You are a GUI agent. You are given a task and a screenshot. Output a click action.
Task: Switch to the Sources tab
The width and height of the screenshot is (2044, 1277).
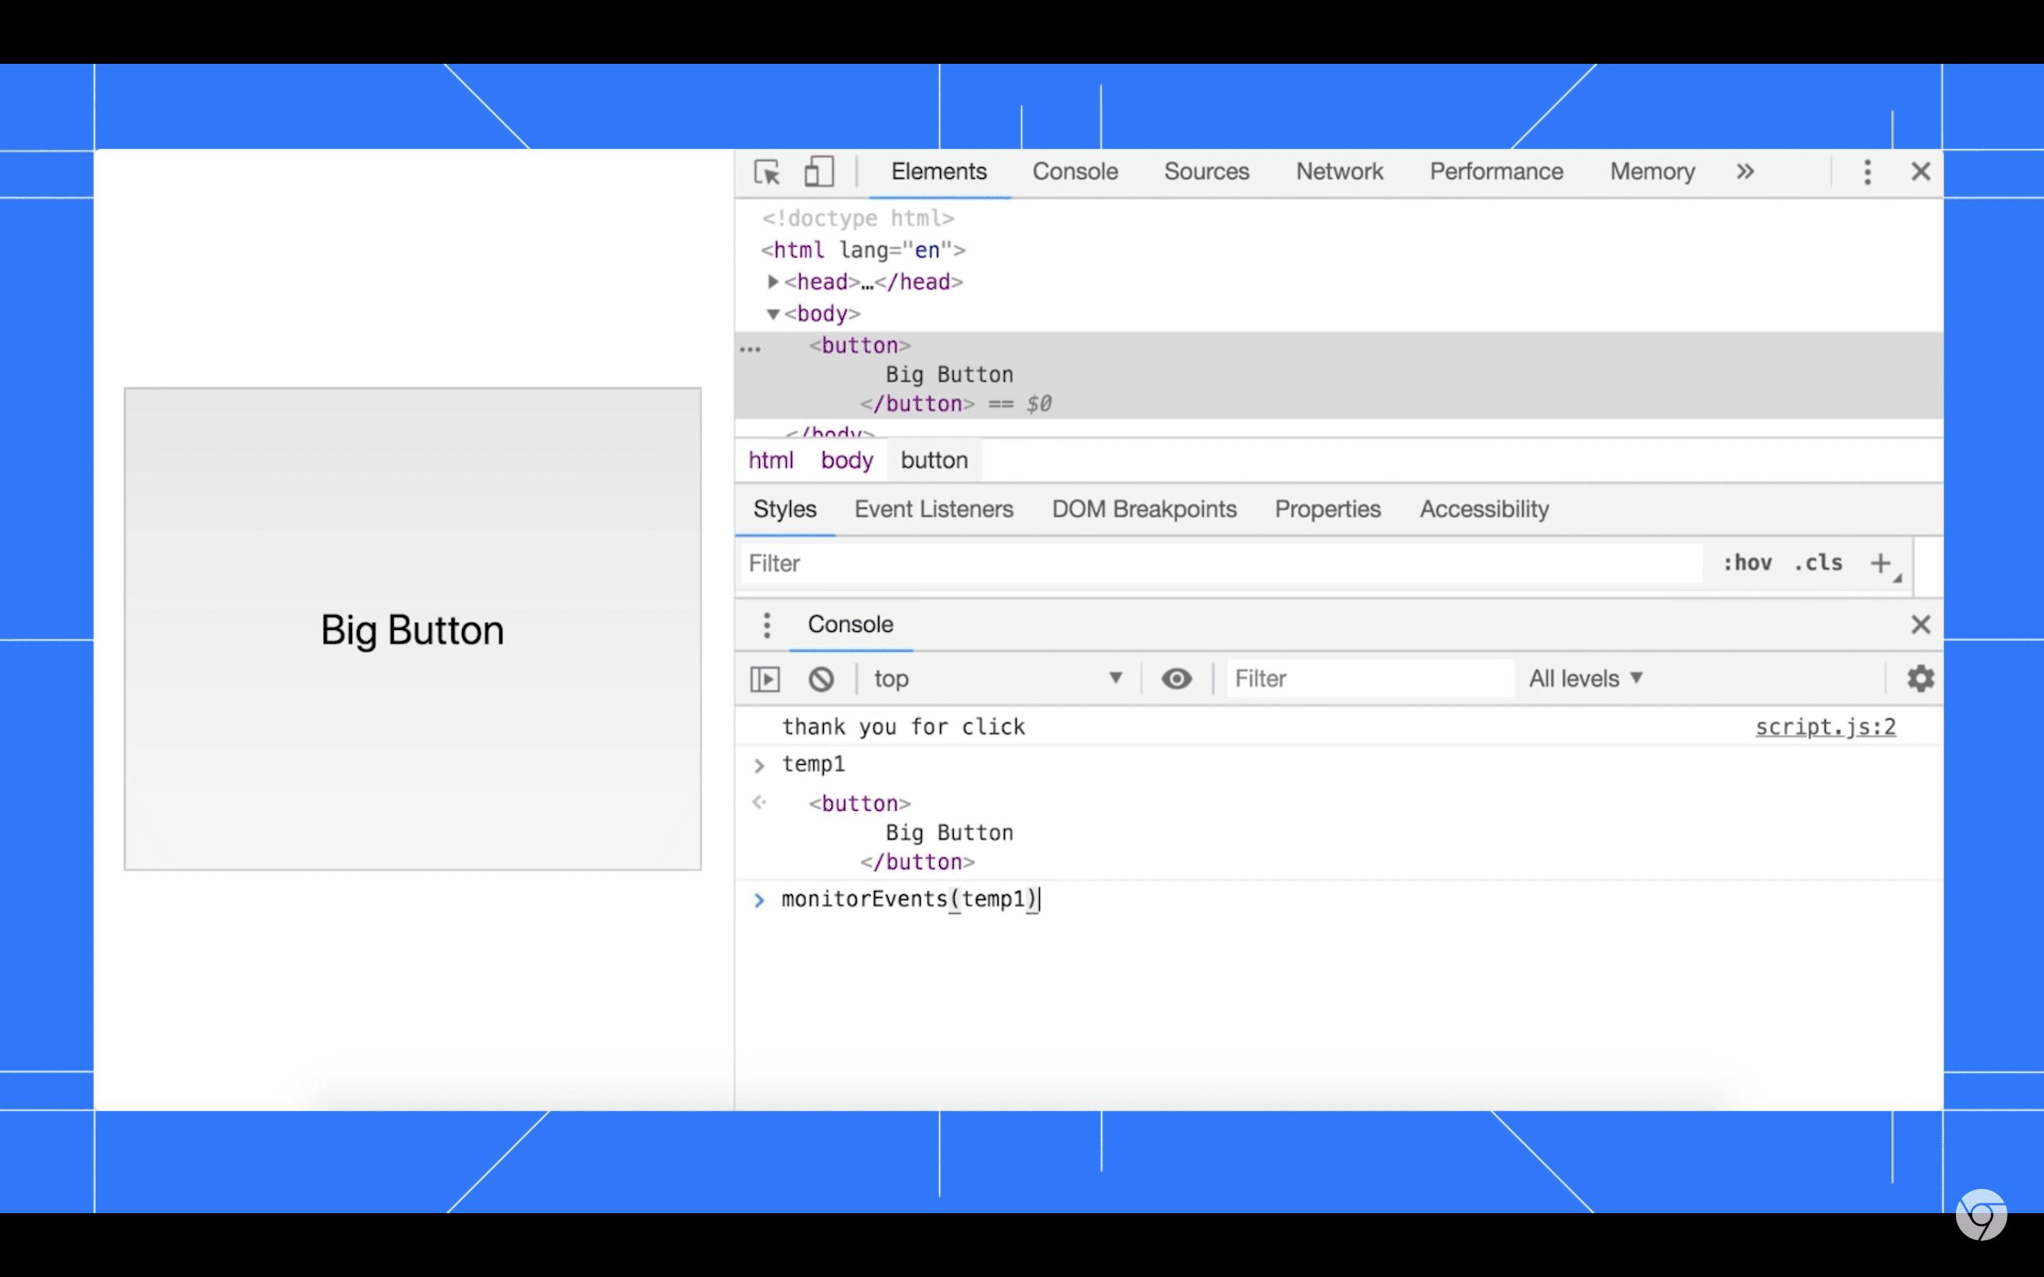[x=1207, y=171]
